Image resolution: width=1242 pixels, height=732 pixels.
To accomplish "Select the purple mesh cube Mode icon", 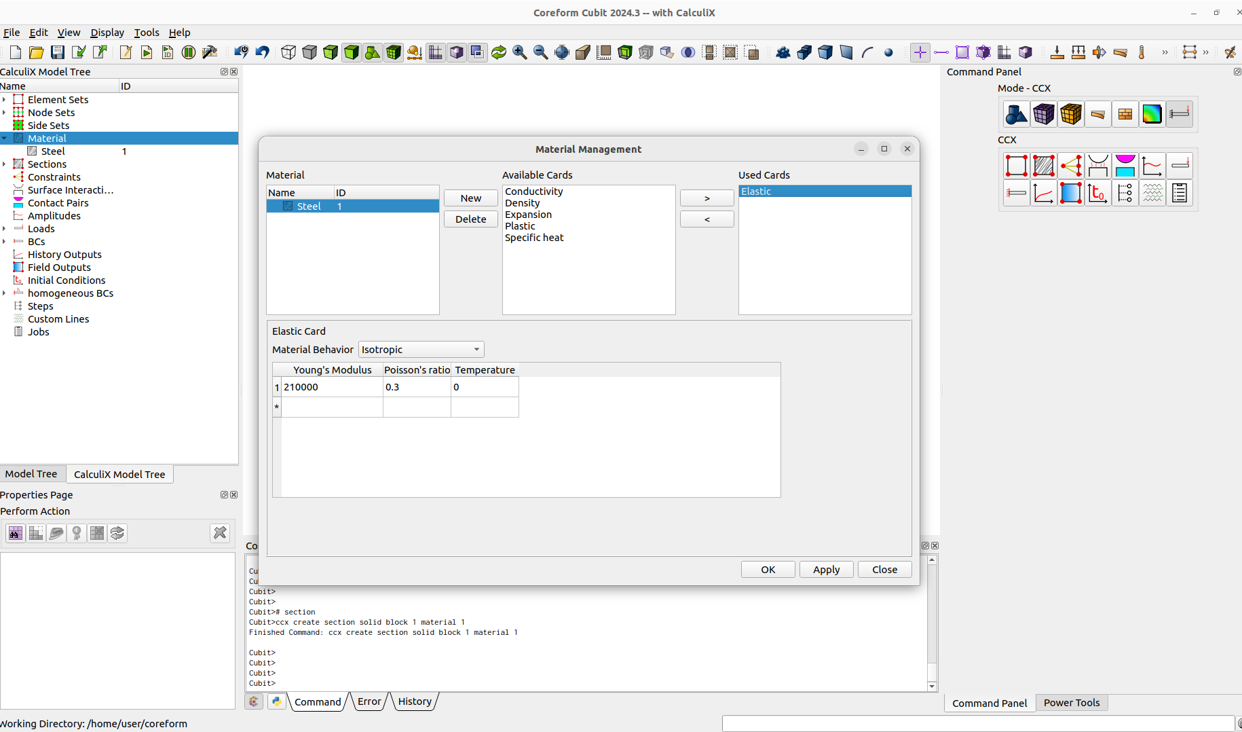I will [x=1043, y=114].
